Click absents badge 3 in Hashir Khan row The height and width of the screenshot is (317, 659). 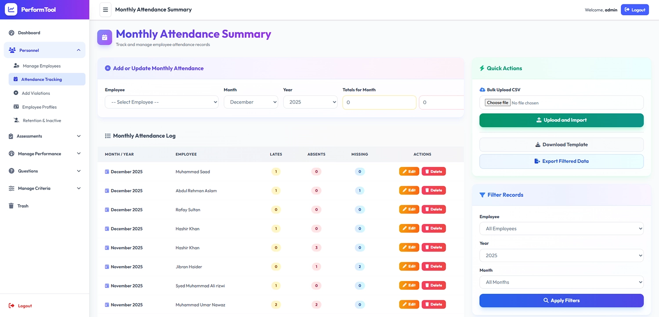click(x=316, y=248)
